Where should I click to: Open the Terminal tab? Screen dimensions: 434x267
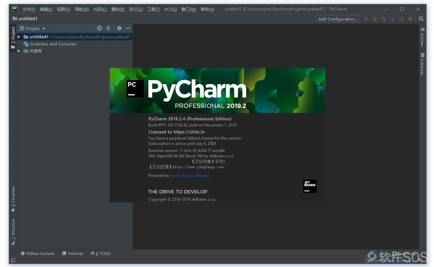click(x=73, y=254)
